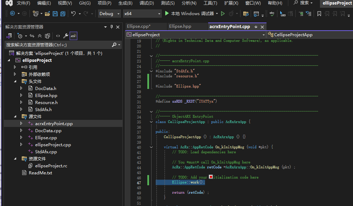This screenshot has height=206, width=353.
Task: Click Collapse All in Solution Explorer toolbar
Action: 40,36
